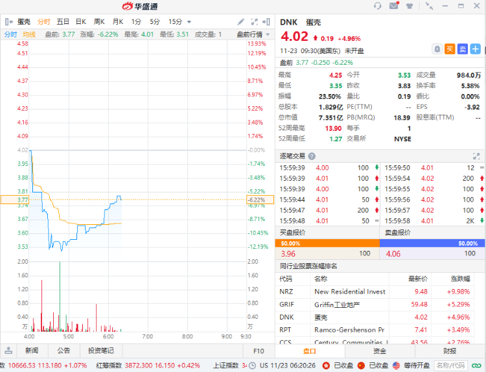Click the 52周最高 value 13.90
486x372 pixels.
(333, 128)
